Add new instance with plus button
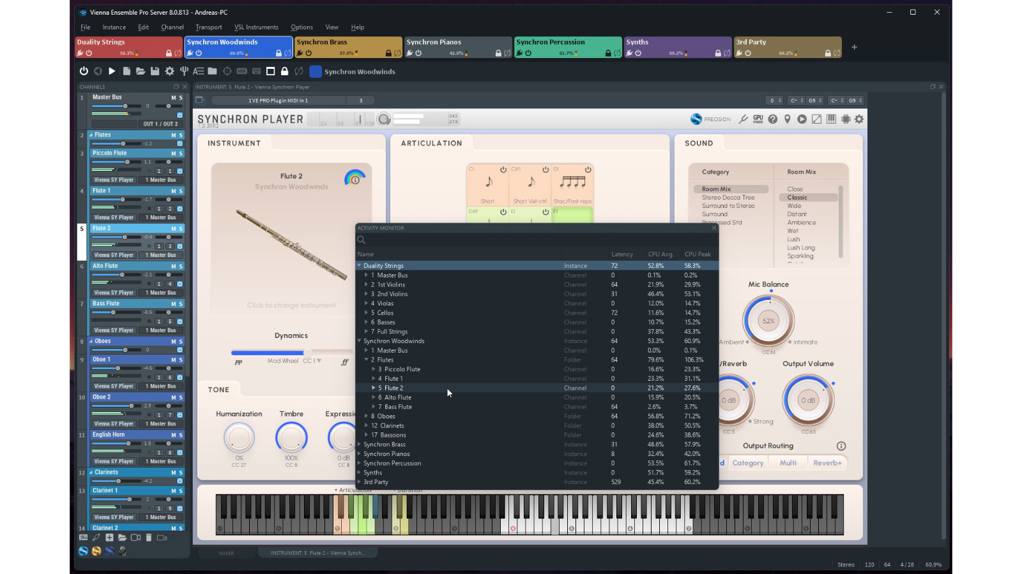Screen dimensions: 1022x574 (x=854, y=47)
